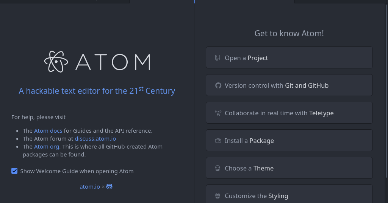Expand the Choose a Theme section
Screen dimensions: 388x203
pyautogui.click(x=289, y=168)
